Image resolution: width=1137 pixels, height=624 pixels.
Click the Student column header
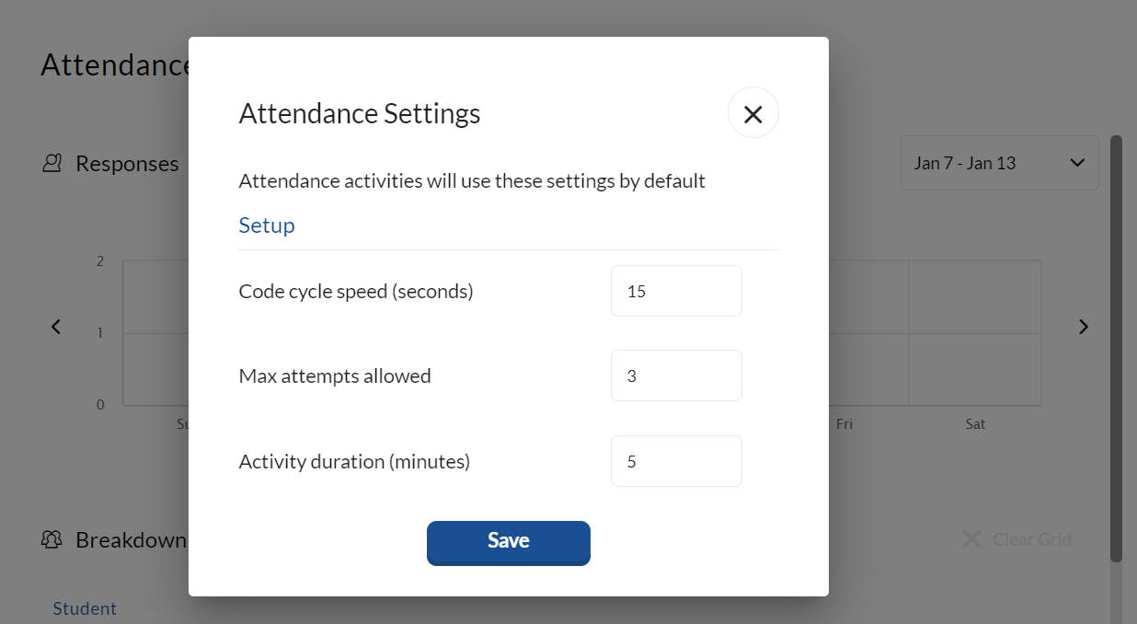click(x=85, y=608)
